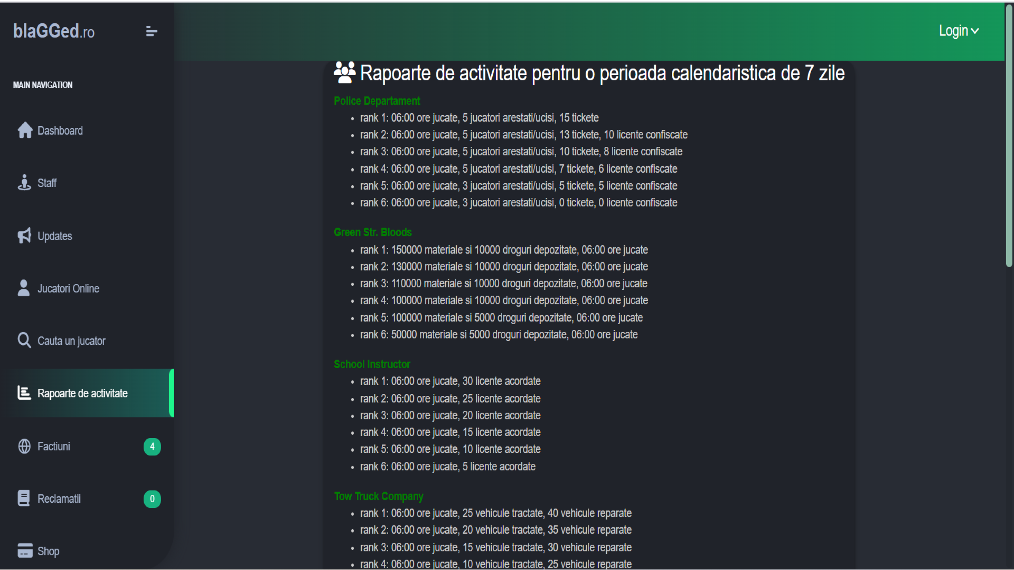Viewport: 1014px width, 570px height.
Task: Click the Dashboard home icon
Action: pos(25,130)
